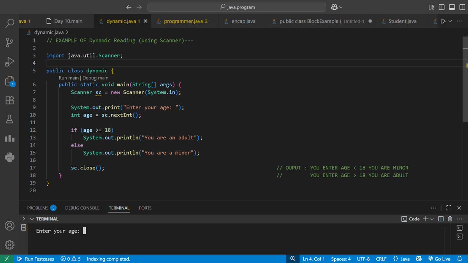468x263 pixels.
Task: Run Java file with the play button
Action: point(443,21)
